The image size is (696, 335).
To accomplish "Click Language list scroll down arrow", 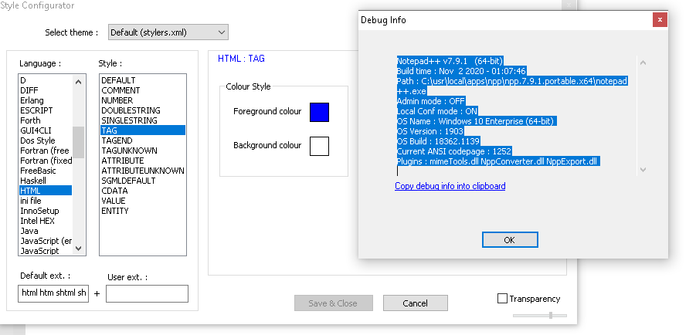I will point(79,249).
